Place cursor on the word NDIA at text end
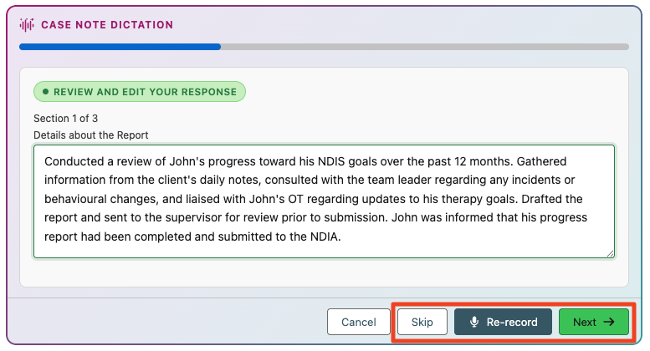This screenshot has height=351, width=650. (325, 237)
